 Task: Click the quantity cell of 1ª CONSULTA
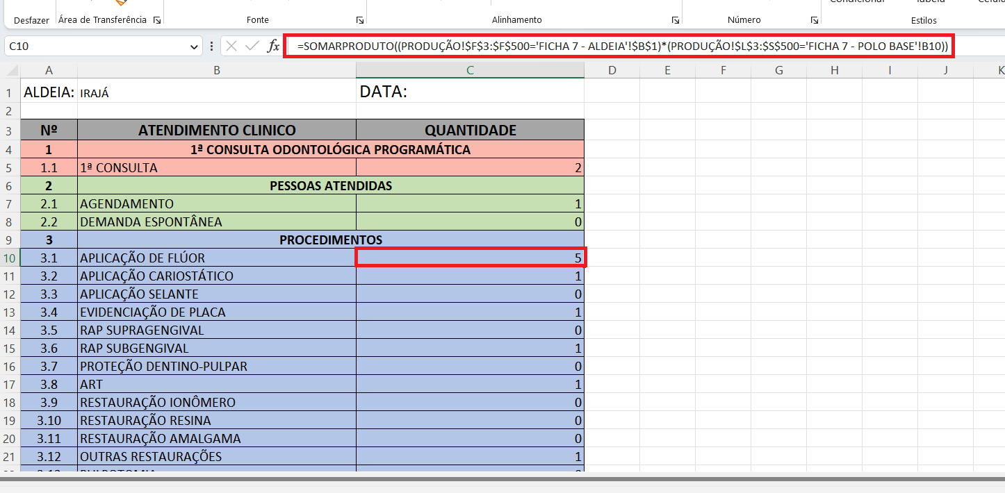[x=470, y=167]
